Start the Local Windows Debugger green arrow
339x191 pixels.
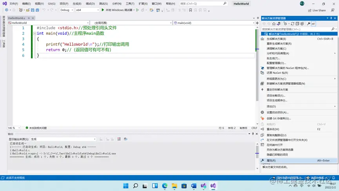point(103,10)
